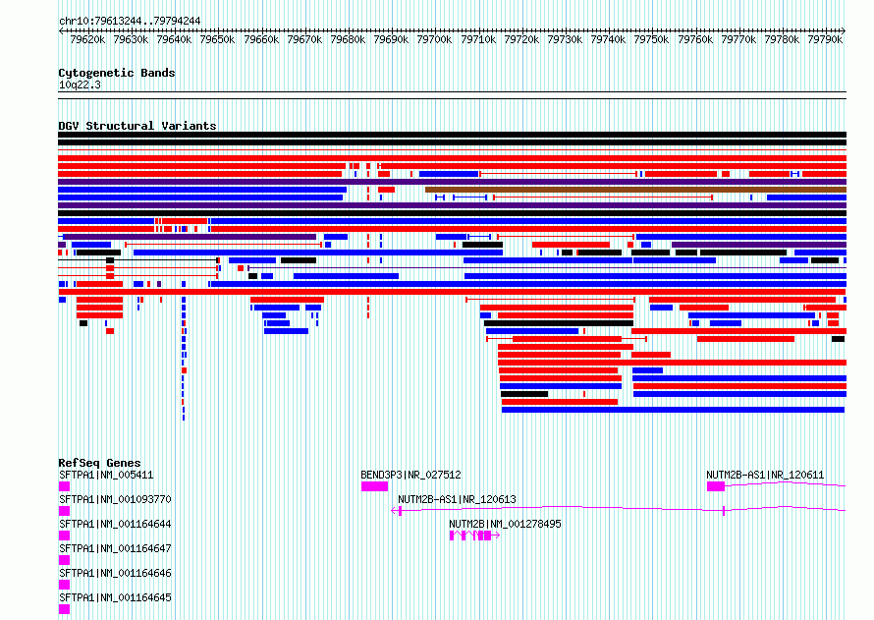Open the NUTM2B|NM_001278495 gene label
The width and height of the screenshot is (874, 620).
point(505,524)
